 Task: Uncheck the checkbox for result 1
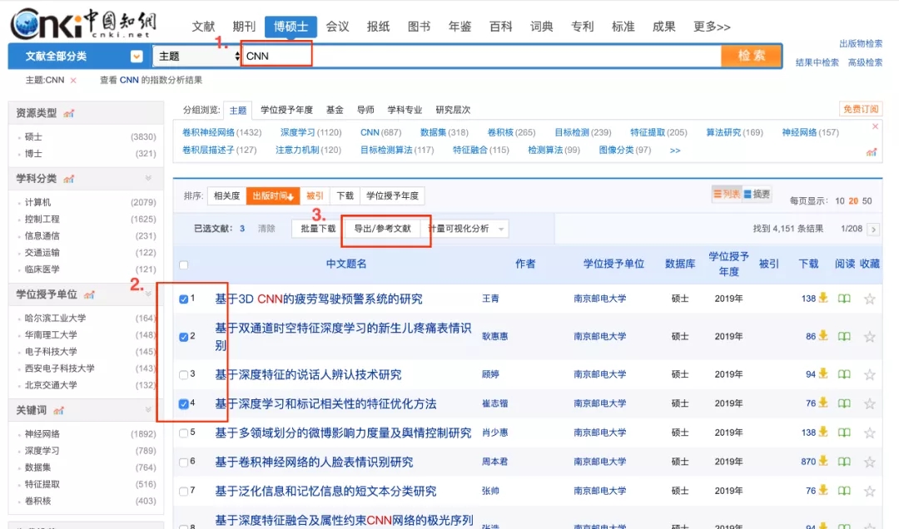pos(184,299)
